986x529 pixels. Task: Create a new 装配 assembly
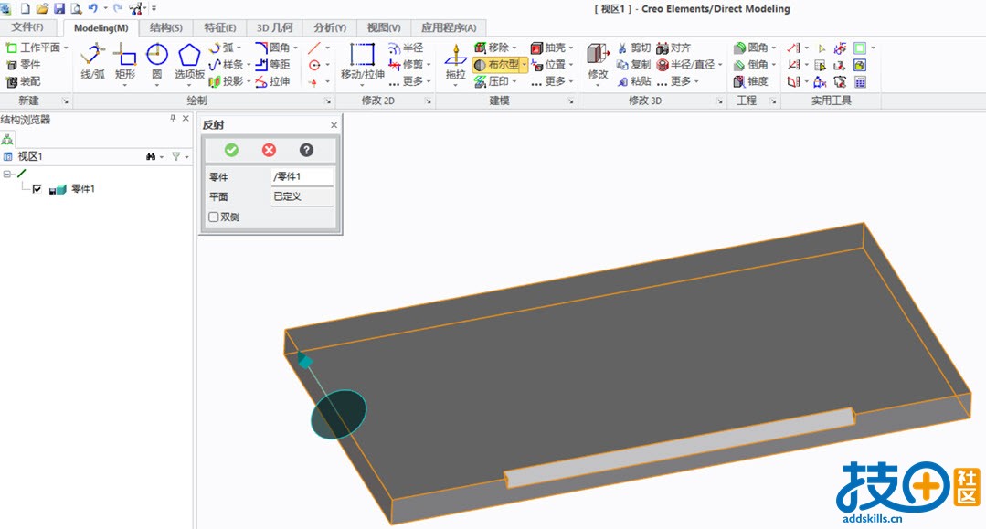[23, 81]
